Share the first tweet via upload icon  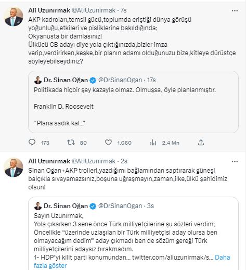[201, 143]
